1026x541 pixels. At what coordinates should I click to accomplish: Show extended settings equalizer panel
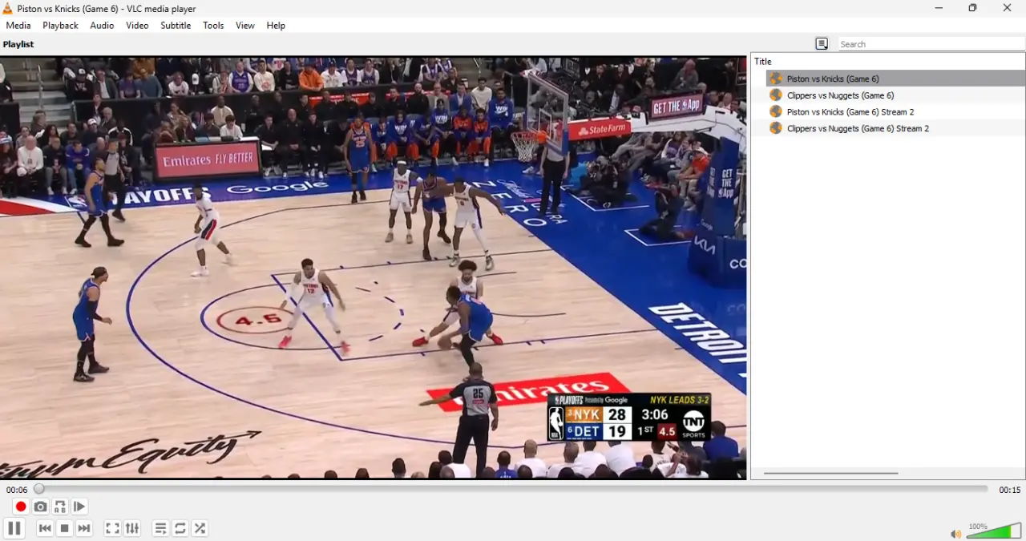point(132,528)
